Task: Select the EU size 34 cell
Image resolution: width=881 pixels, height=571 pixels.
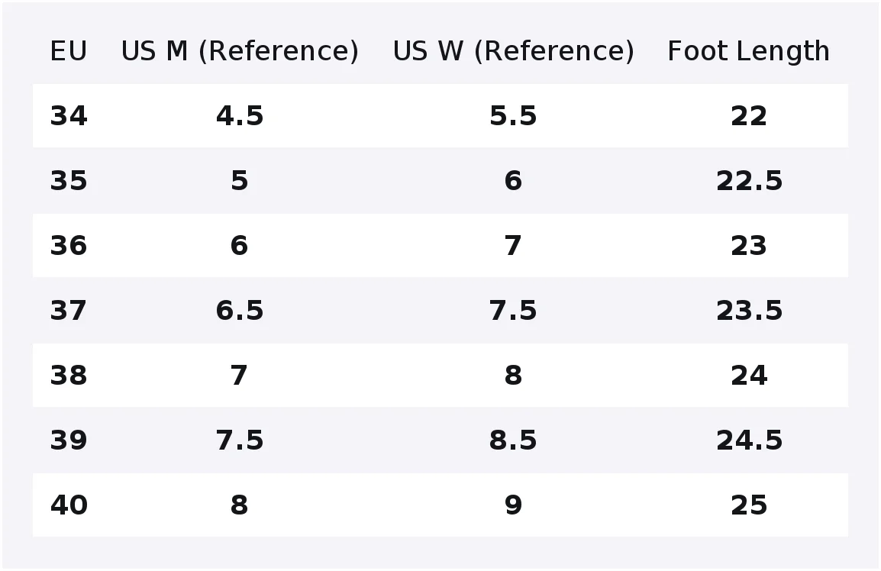Action: point(69,116)
